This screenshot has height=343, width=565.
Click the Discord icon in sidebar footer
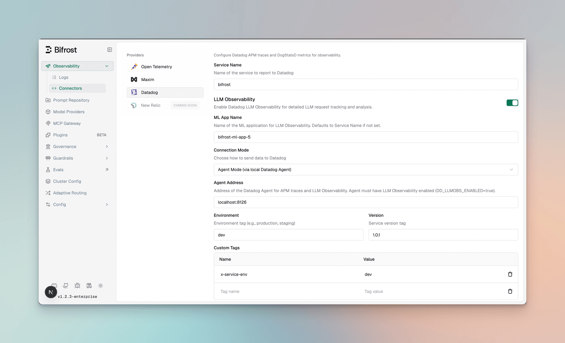pos(54,285)
